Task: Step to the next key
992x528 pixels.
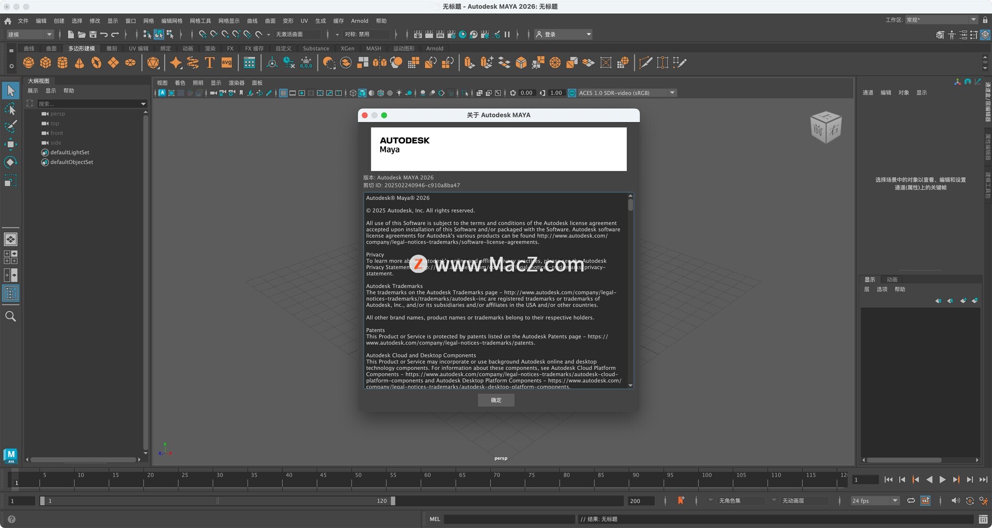Action: tap(956, 480)
